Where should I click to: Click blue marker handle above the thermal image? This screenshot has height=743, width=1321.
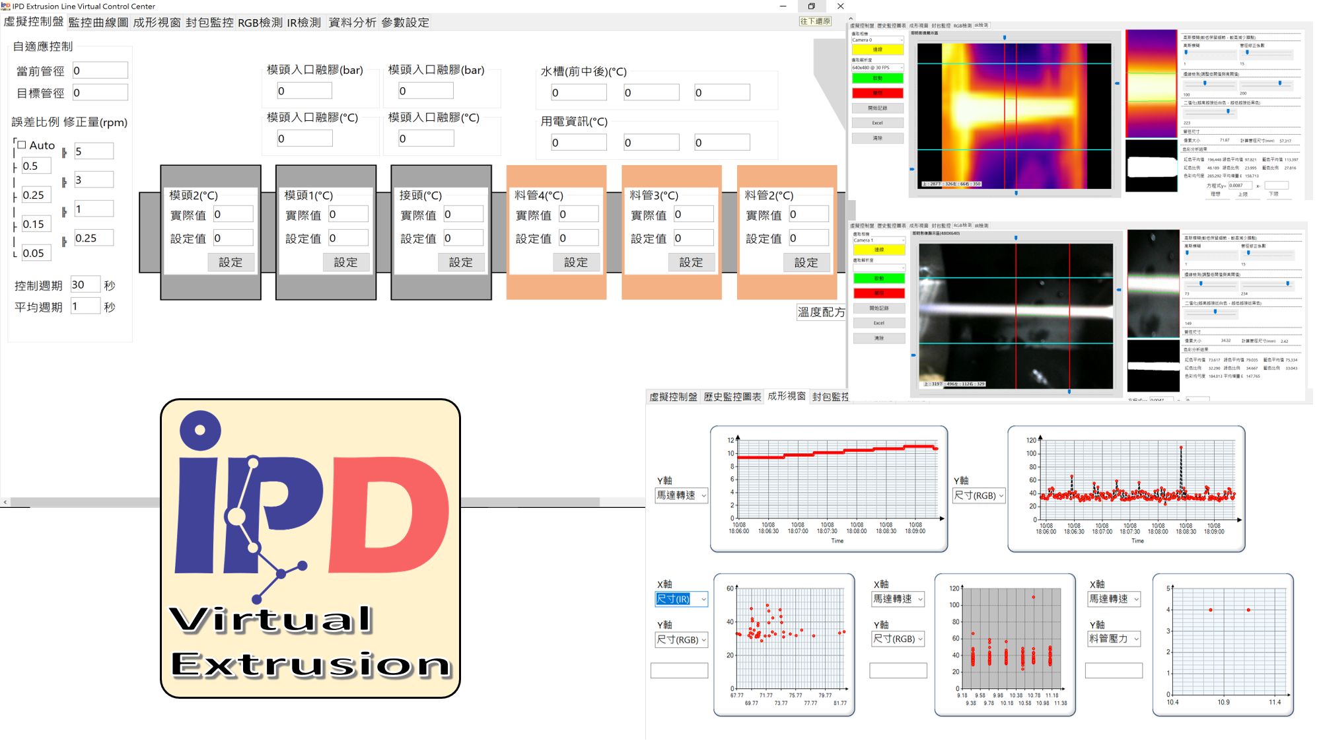point(1005,38)
